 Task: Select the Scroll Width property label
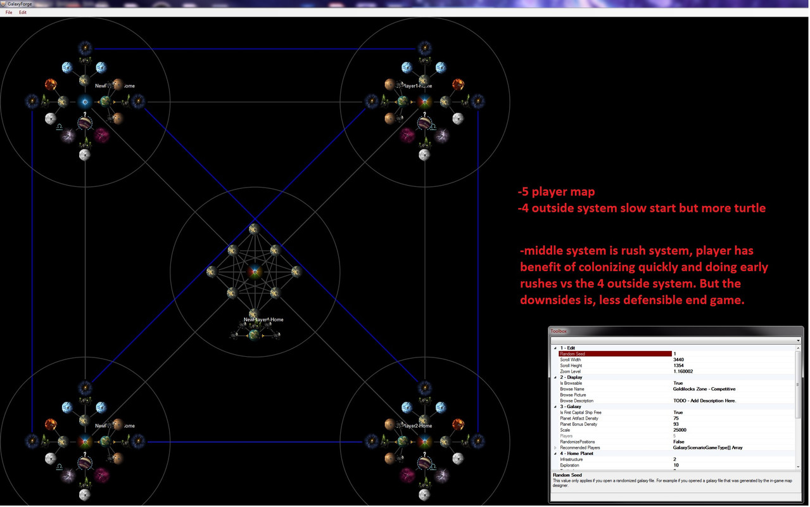[x=572, y=359]
